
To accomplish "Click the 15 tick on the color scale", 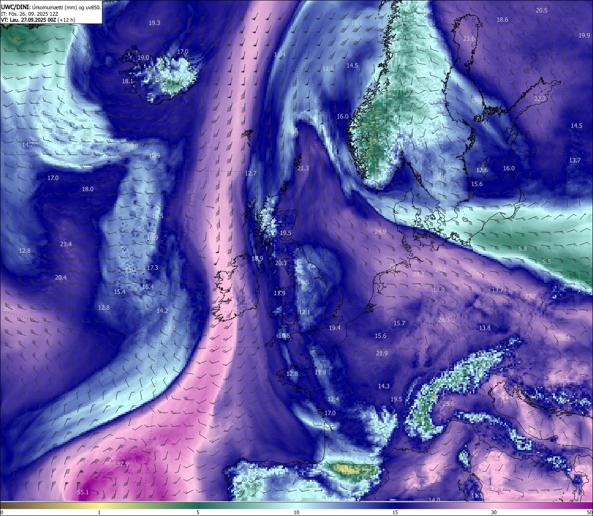I will [395, 512].
